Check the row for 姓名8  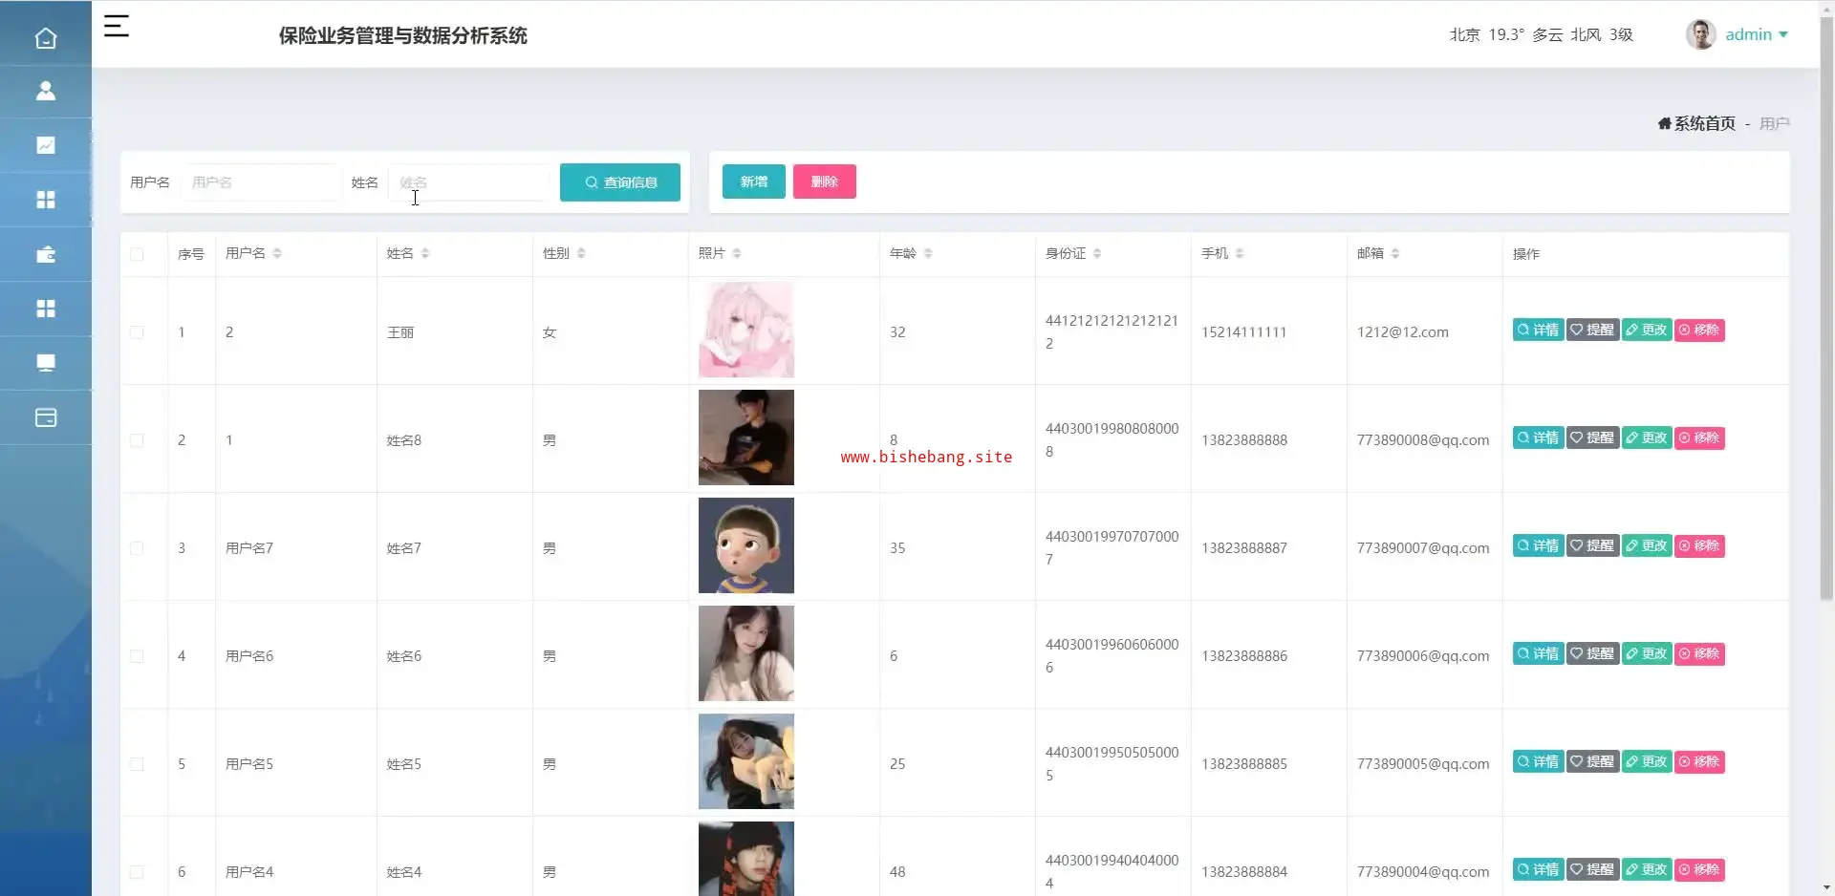pyautogui.click(x=137, y=440)
